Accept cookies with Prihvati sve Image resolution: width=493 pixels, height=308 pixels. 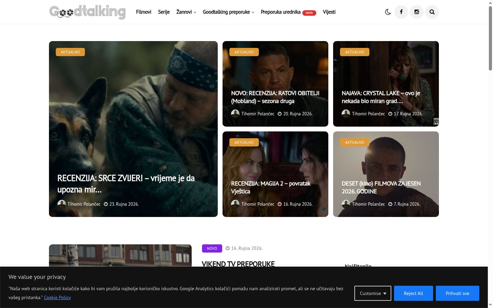point(457,293)
